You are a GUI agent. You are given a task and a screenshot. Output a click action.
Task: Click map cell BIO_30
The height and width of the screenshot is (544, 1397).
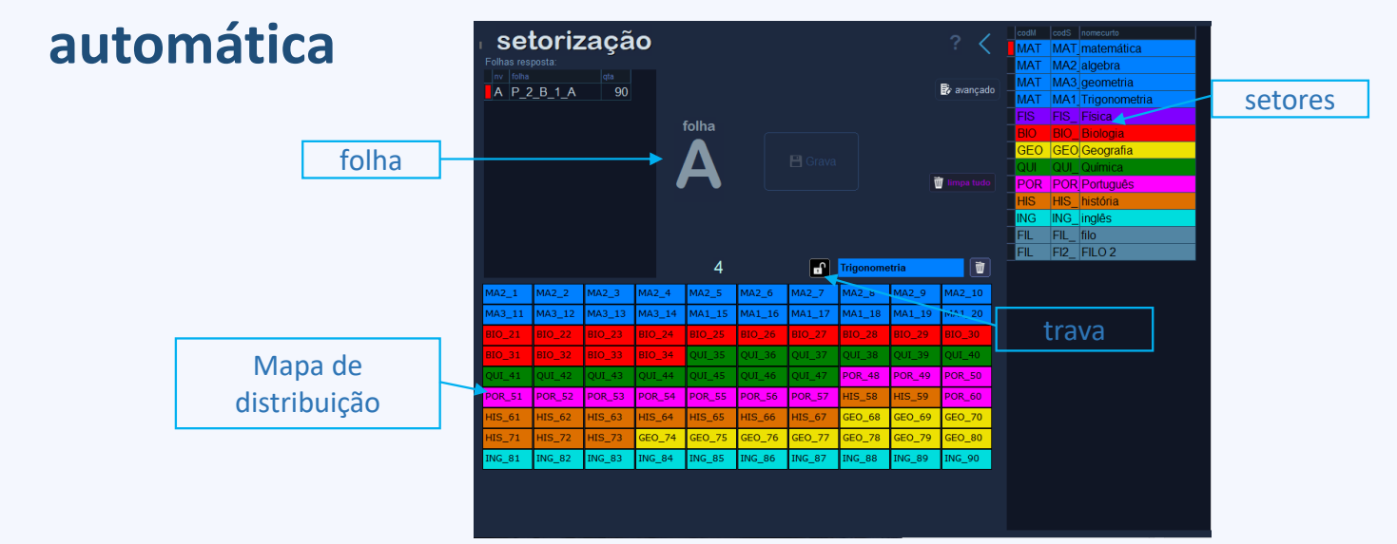966,334
